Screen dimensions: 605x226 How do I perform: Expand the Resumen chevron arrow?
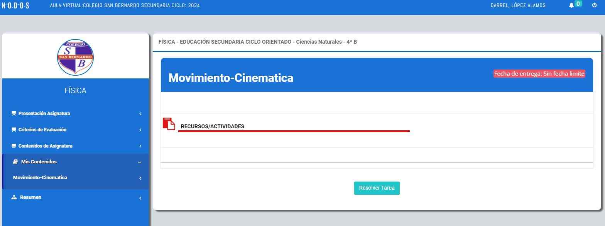coord(140,198)
